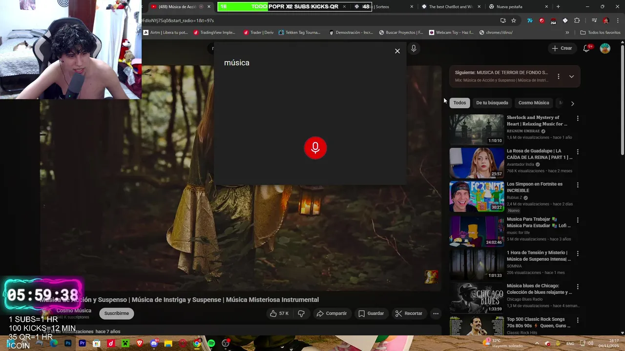The image size is (625, 351).
Task: Open the YouTube account avatar menu
Action: pyautogui.click(x=605, y=48)
